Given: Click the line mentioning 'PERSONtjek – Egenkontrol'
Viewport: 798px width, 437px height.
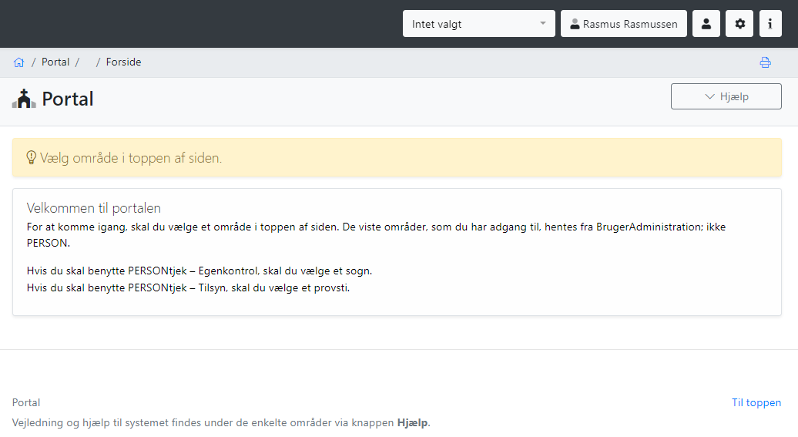Looking at the screenshot, I should coord(199,271).
